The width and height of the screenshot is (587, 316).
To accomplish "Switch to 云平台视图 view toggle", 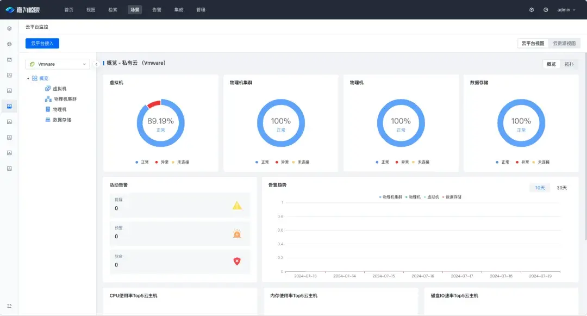I will point(533,44).
